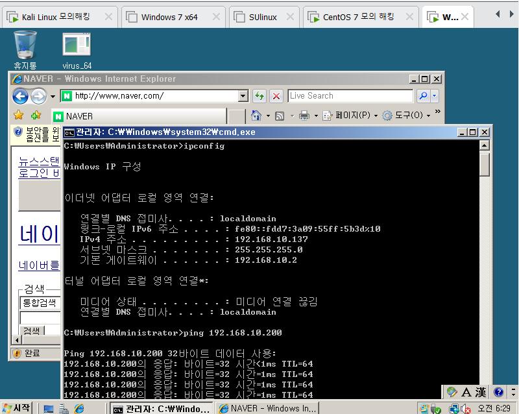519x414 pixels.
Task: Click the large 네이 heading link
Action: pos(39,234)
